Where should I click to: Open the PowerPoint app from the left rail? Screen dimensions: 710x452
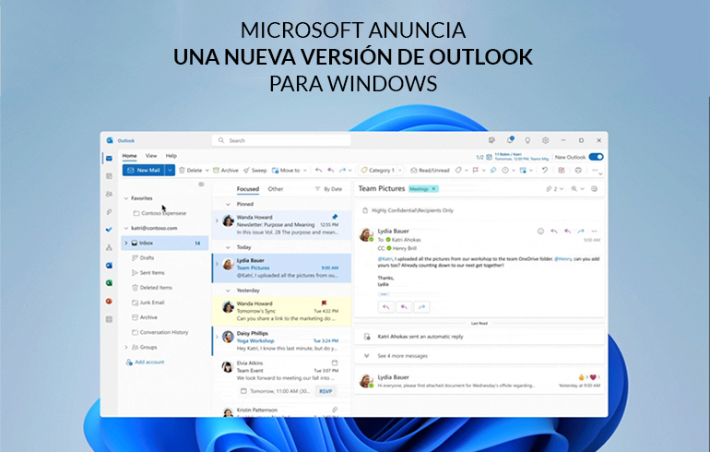(109, 302)
